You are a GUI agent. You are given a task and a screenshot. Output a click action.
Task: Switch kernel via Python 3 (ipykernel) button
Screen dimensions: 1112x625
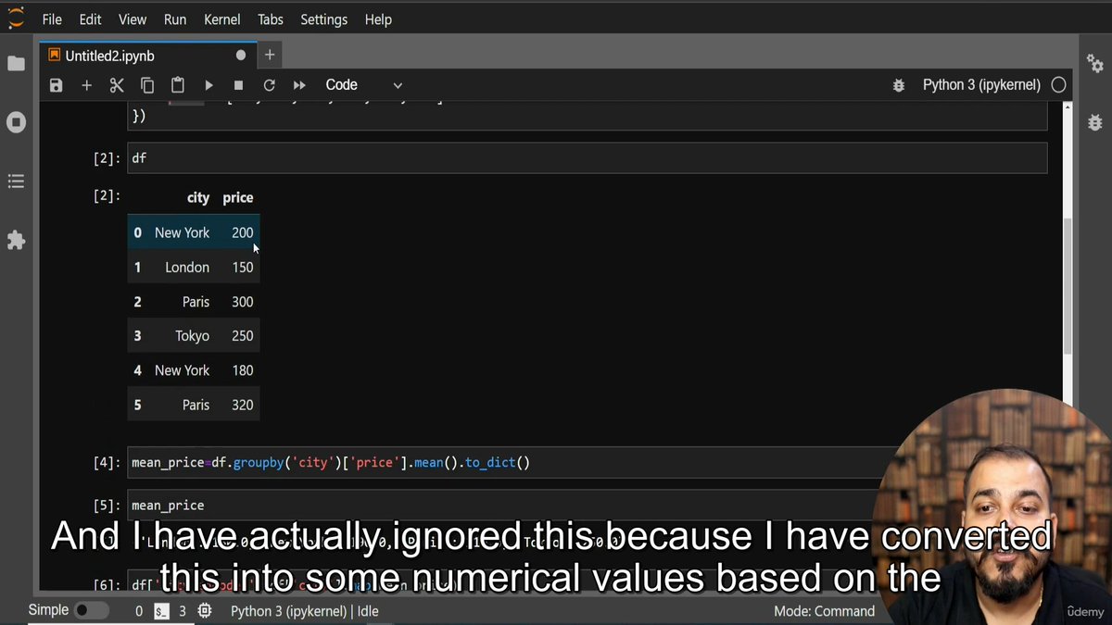click(981, 85)
